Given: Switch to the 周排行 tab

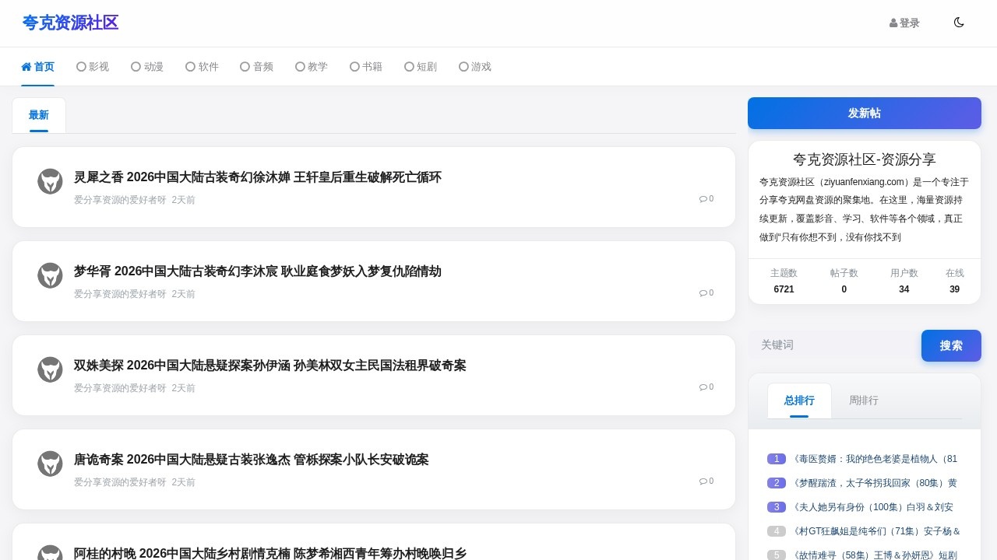Looking at the screenshot, I should tap(863, 401).
